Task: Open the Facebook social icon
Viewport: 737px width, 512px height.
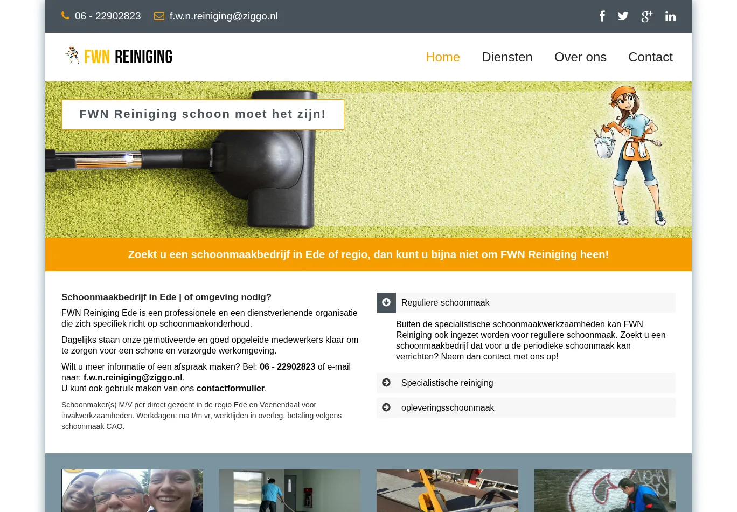Action: point(602,16)
